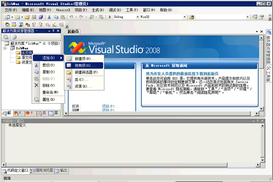The height and width of the screenshot is (182, 273).
Task: Open the New Project dropdown arrow
Action: point(12,17)
